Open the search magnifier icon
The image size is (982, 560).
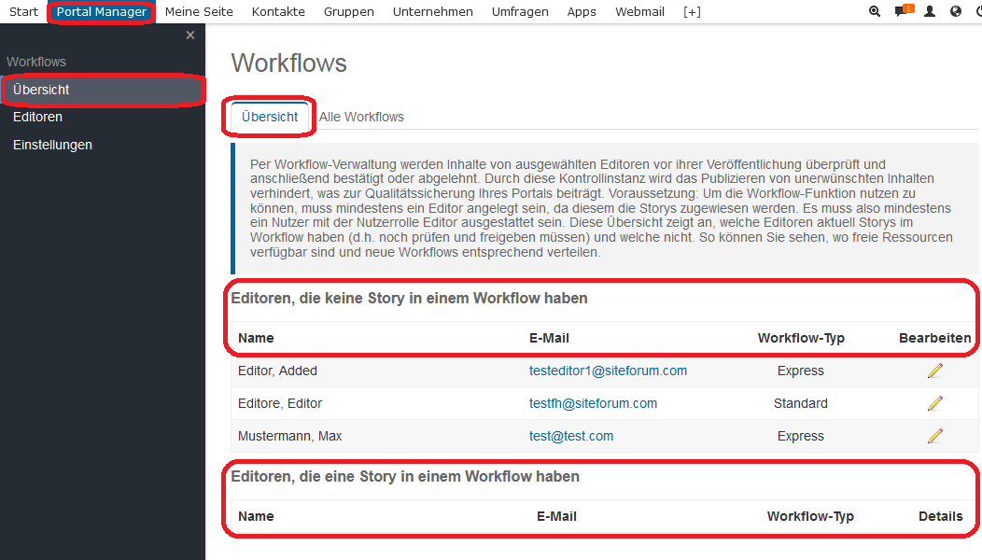click(875, 11)
